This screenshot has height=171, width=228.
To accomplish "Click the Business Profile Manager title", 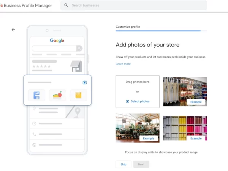I will coord(28,6).
